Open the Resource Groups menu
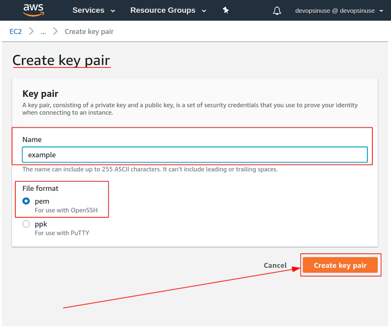Screen dimensions: 391x332 (168, 10)
